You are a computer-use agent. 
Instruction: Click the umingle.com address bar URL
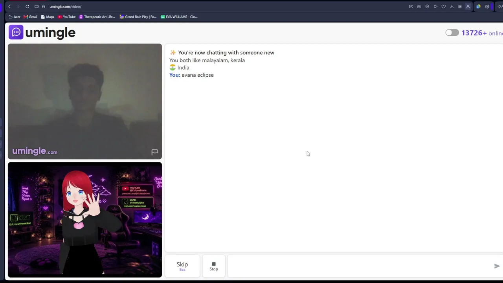(x=65, y=6)
